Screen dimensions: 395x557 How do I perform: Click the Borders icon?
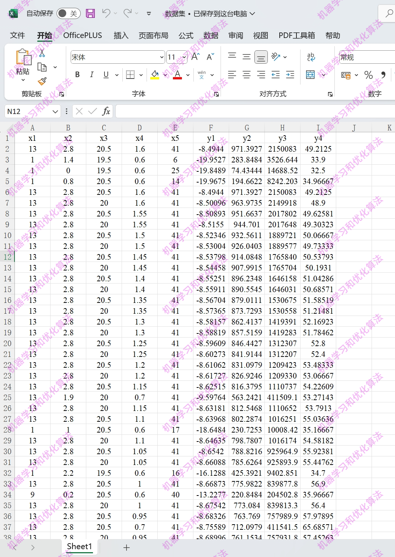(x=130, y=75)
